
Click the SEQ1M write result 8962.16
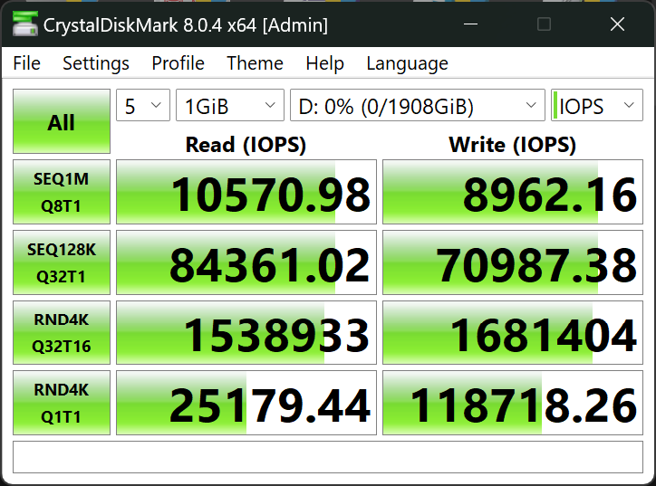point(513,192)
